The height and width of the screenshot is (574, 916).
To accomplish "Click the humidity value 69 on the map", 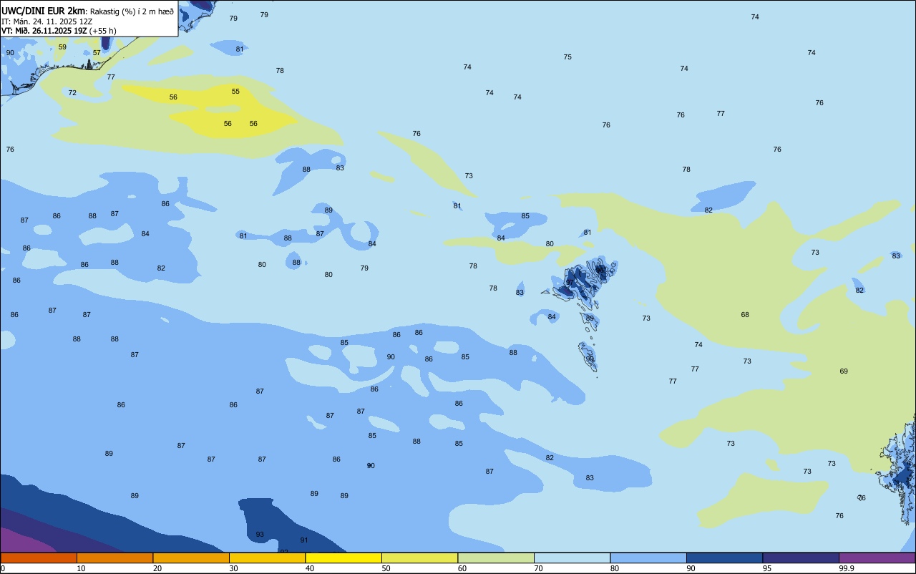I will tap(844, 371).
